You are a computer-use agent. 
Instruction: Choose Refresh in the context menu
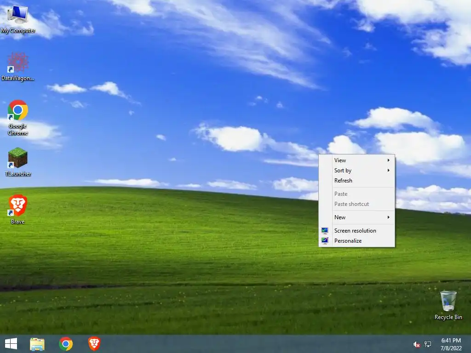coord(357,180)
